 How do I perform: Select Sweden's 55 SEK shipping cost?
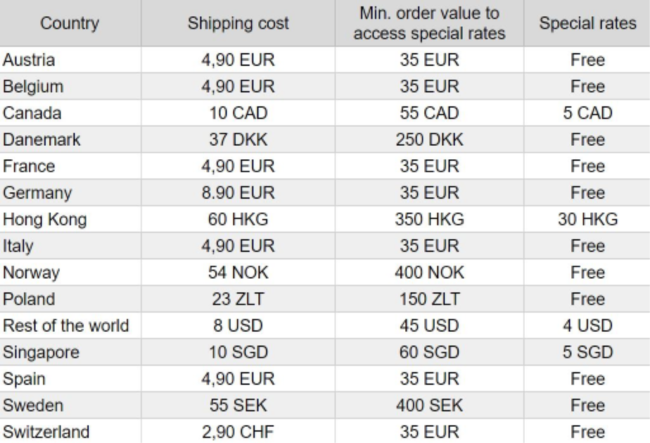[x=238, y=406]
